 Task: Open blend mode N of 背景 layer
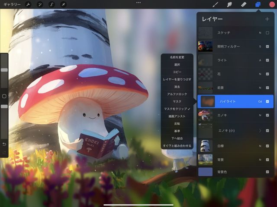point(260,160)
